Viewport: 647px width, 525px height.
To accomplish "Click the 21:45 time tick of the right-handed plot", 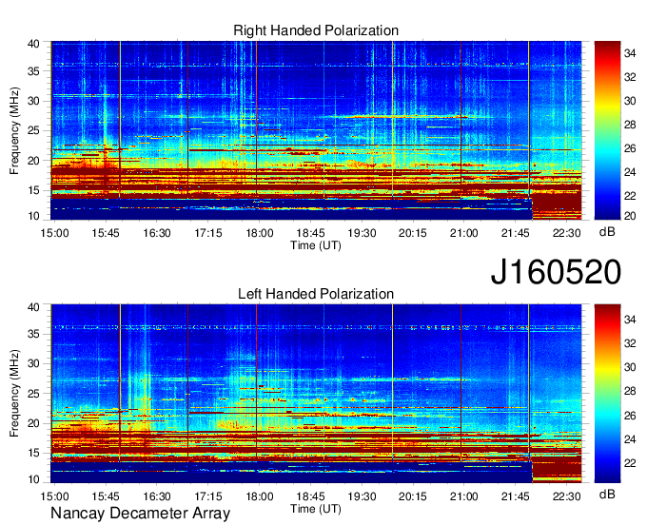I will (x=516, y=233).
